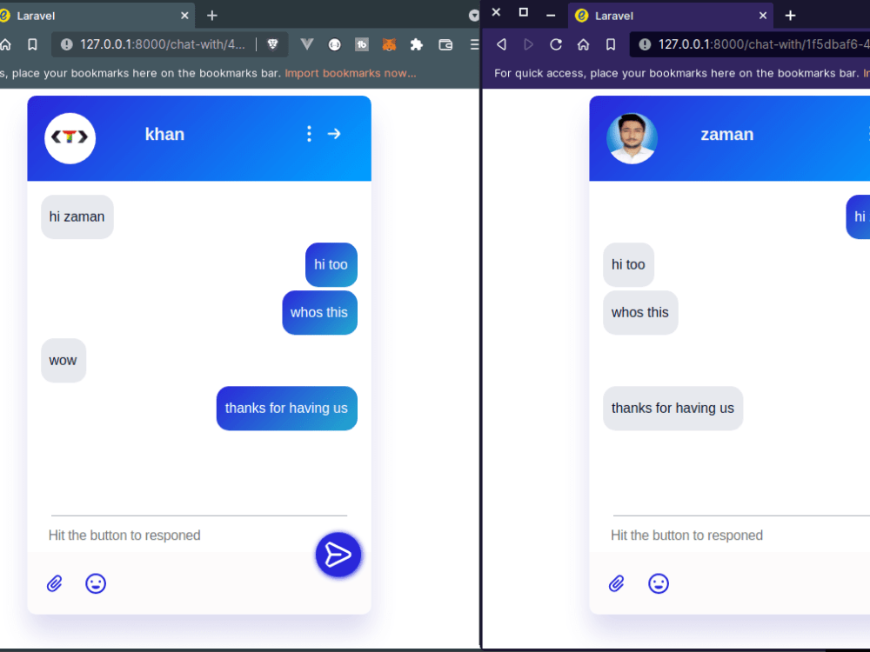Open the left browser hamburger menu
Viewport: 870px width, 652px height.
(474, 44)
